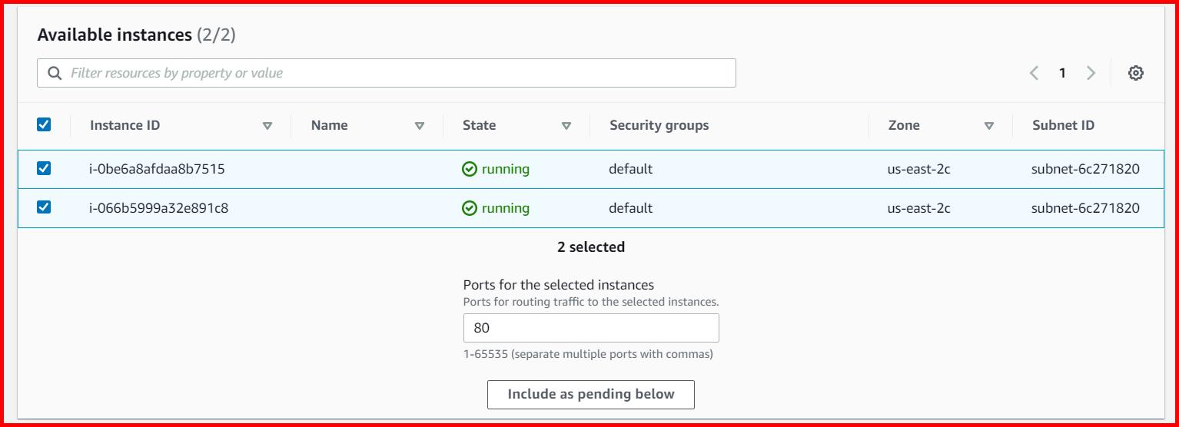The width and height of the screenshot is (1179, 427).
Task: Click the Name column header
Action: point(330,125)
